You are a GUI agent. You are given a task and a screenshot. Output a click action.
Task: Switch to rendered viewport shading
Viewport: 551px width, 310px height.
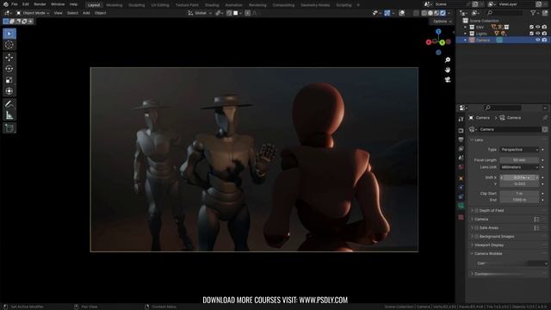(443, 13)
